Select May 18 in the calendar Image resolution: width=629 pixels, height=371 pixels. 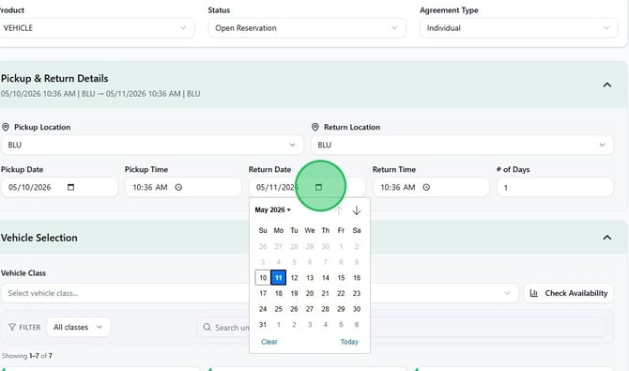(x=279, y=293)
